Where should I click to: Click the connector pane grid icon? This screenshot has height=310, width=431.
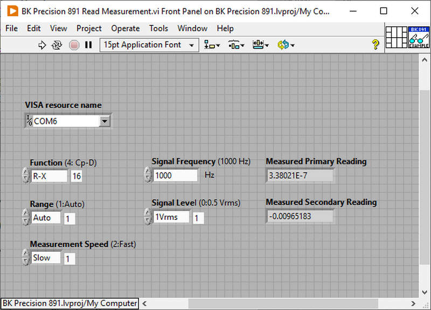tap(396, 37)
